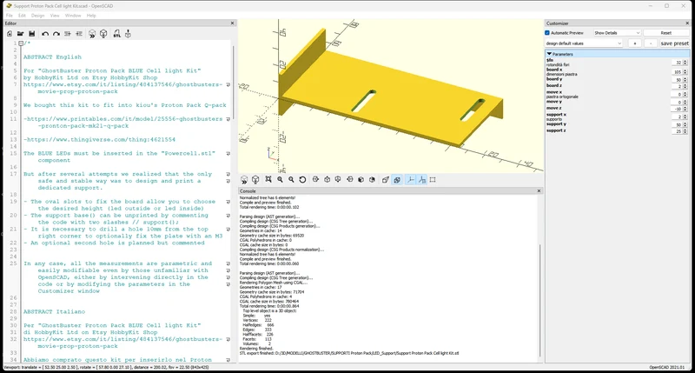Open the View menu
This screenshot has height=373, width=695.
[55, 15]
